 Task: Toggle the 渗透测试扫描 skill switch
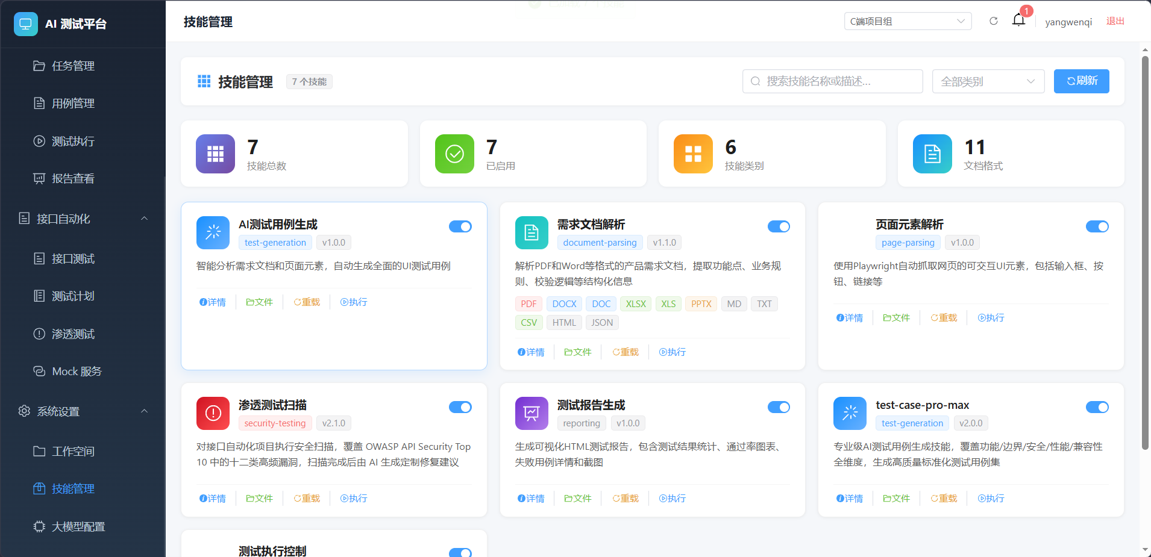tap(460, 407)
